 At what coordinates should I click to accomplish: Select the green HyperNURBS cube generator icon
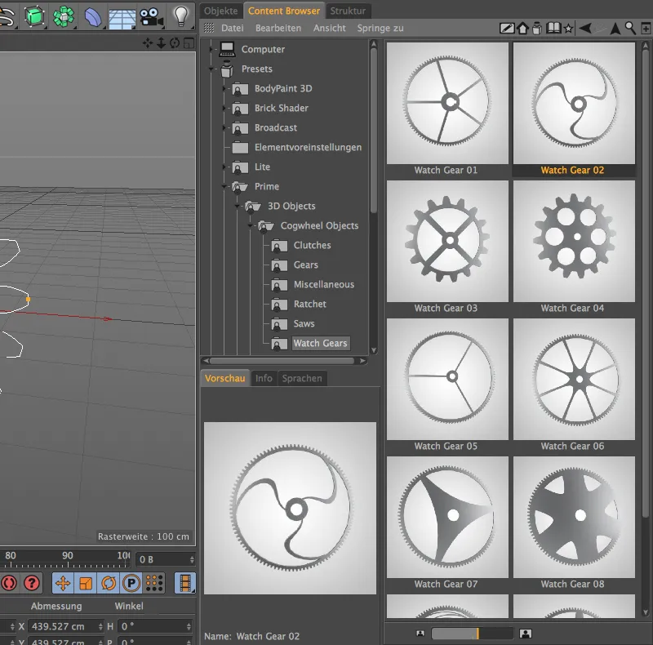pos(34,16)
